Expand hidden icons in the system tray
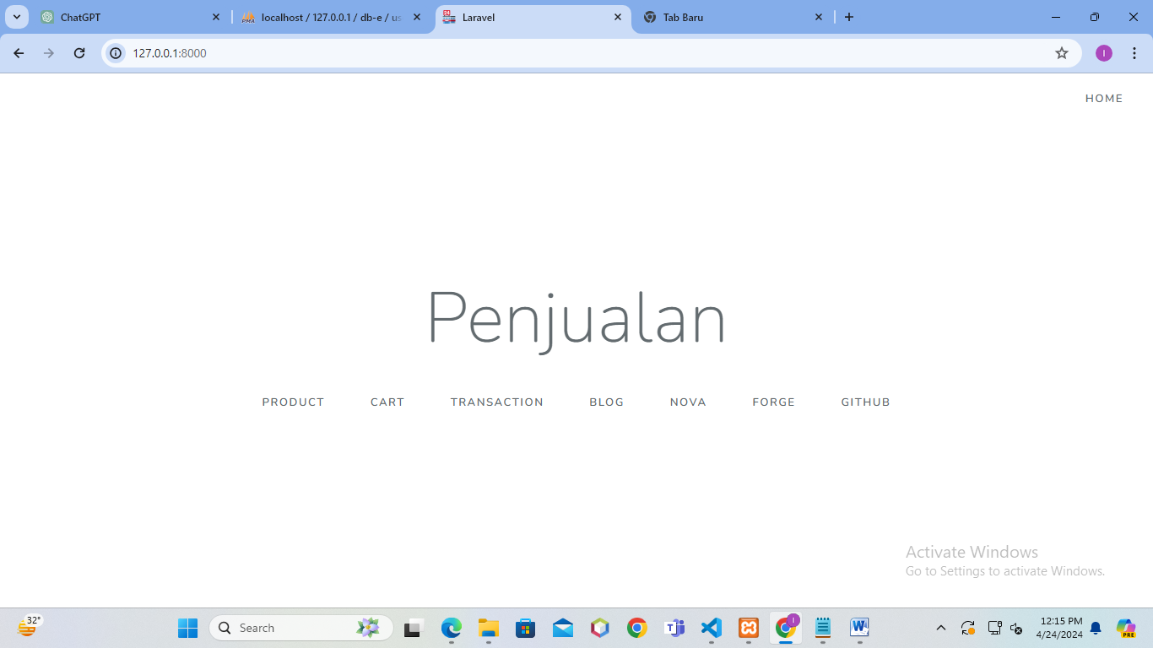Screen dimensions: 1153x648 click(x=940, y=628)
